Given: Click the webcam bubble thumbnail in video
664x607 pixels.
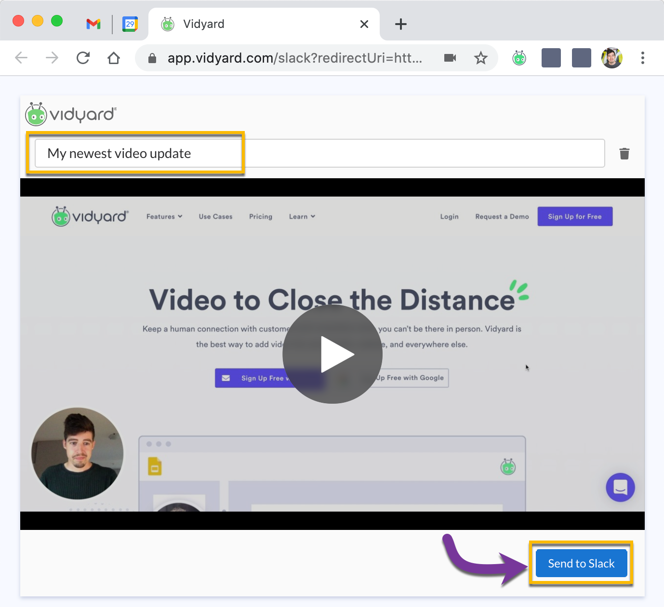Looking at the screenshot, I should [x=78, y=453].
